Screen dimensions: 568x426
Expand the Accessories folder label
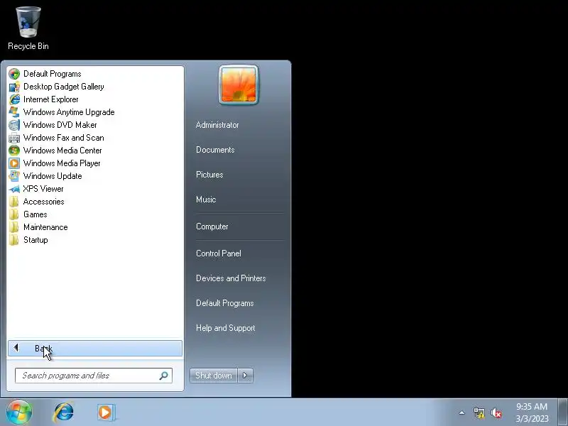(44, 202)
